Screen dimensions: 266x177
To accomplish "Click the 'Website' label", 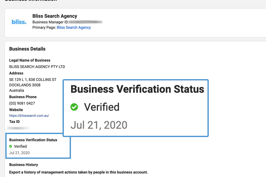I will (x=16, y=110).
